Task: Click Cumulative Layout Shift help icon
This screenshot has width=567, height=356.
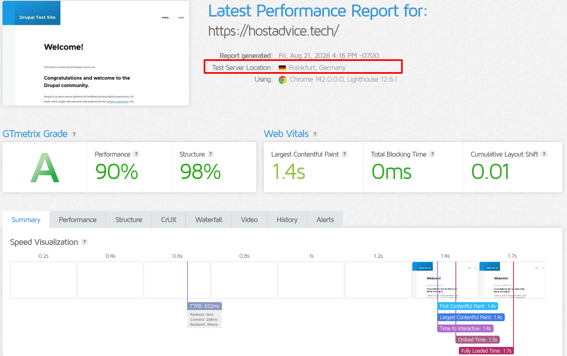Action: [x=544, y=154]
